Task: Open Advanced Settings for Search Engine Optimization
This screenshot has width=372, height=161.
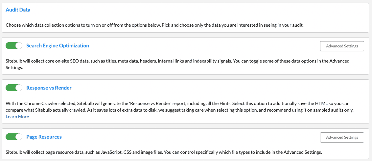Action: [342, 46]
